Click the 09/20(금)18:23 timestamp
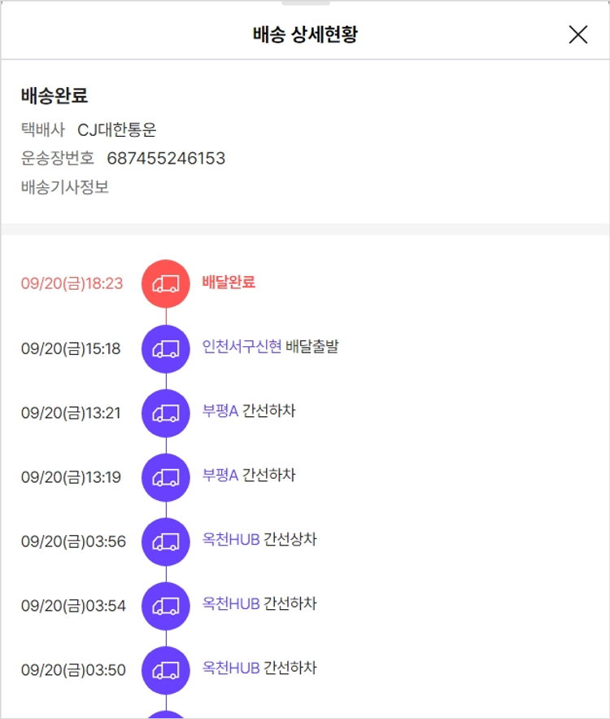Image resolution: width=610 pixels, height=719 pixels. (72, 283)
